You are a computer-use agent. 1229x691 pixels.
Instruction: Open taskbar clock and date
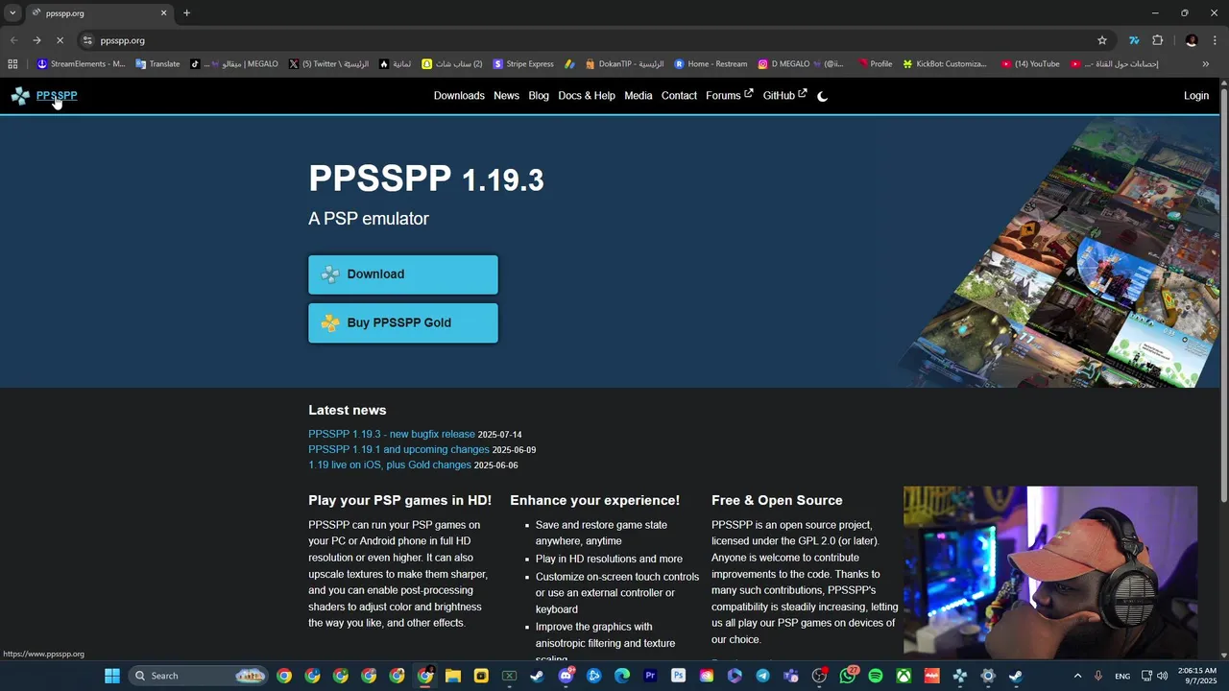[x=1198, y=676]
